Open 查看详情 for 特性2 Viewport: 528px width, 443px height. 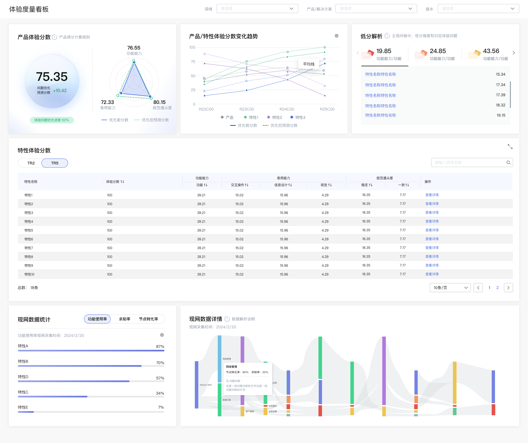click(x=432, y=204)
